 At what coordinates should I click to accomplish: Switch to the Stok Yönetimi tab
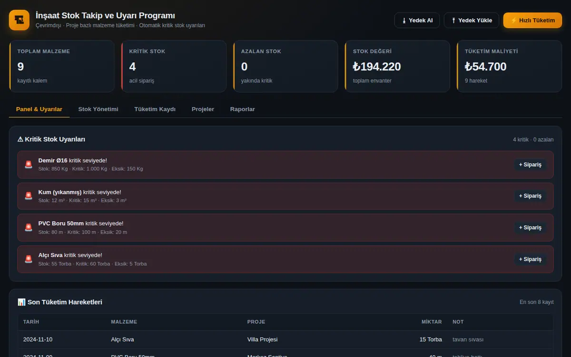(x=98, y=109)
